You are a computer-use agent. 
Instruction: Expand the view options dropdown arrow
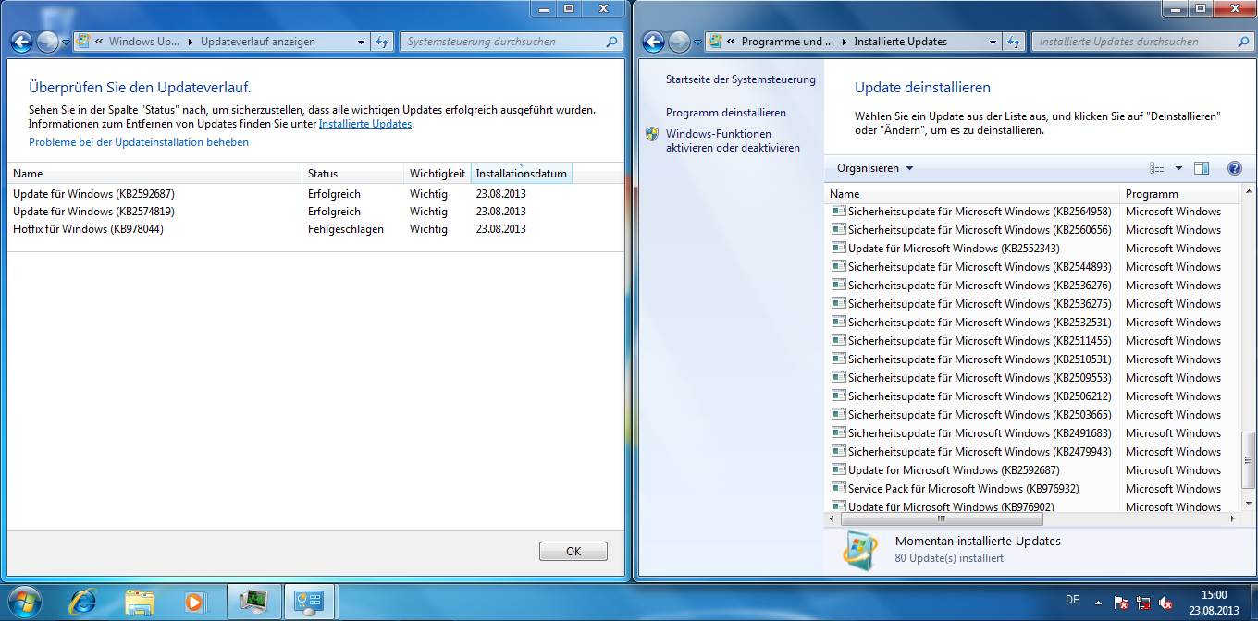(1178, 168)
